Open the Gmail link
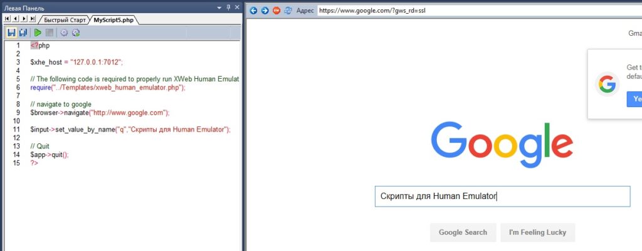Screen dimensions: 642x251 click(635, 33)
